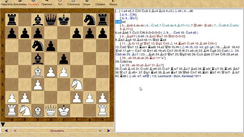Select the black king on e8

click(64, 19)
